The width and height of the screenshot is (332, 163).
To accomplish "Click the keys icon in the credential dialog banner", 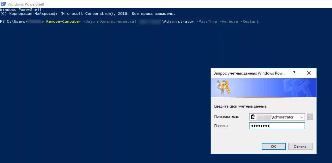I will [223, 88].
